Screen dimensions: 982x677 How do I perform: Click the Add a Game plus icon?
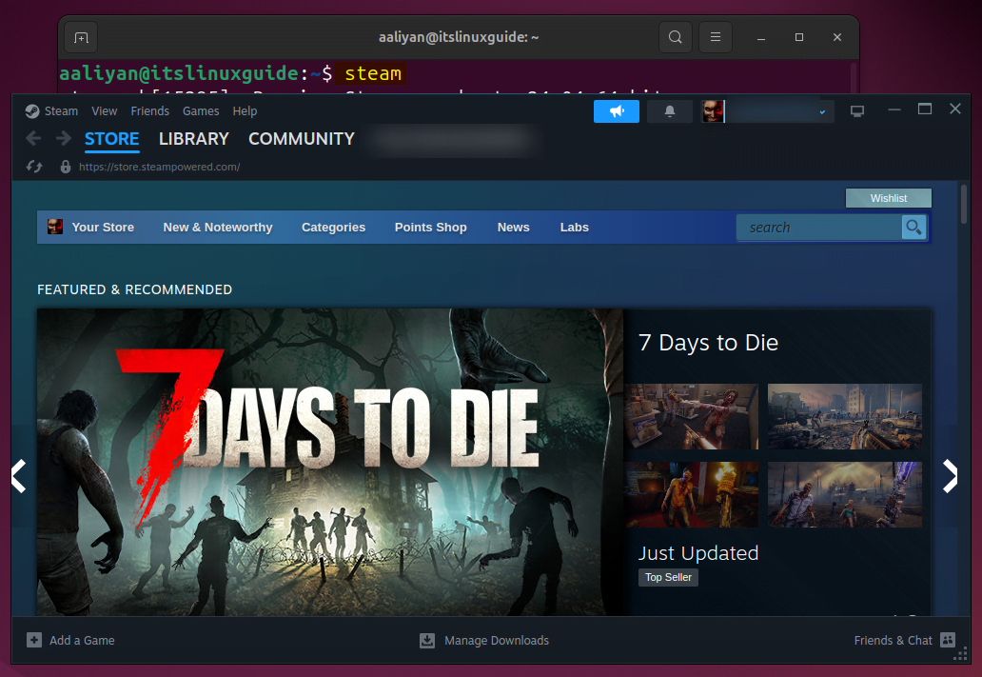point(34,640)
